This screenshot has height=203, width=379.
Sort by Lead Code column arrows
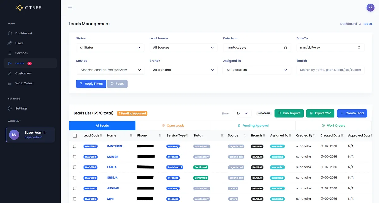[101, 135]
